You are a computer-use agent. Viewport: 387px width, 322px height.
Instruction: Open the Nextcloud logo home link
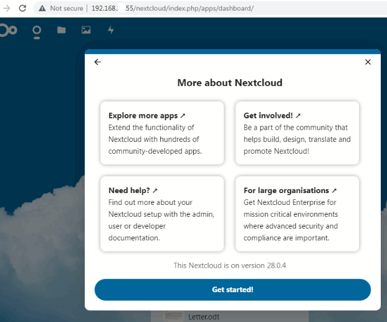(x=8, y=31)
